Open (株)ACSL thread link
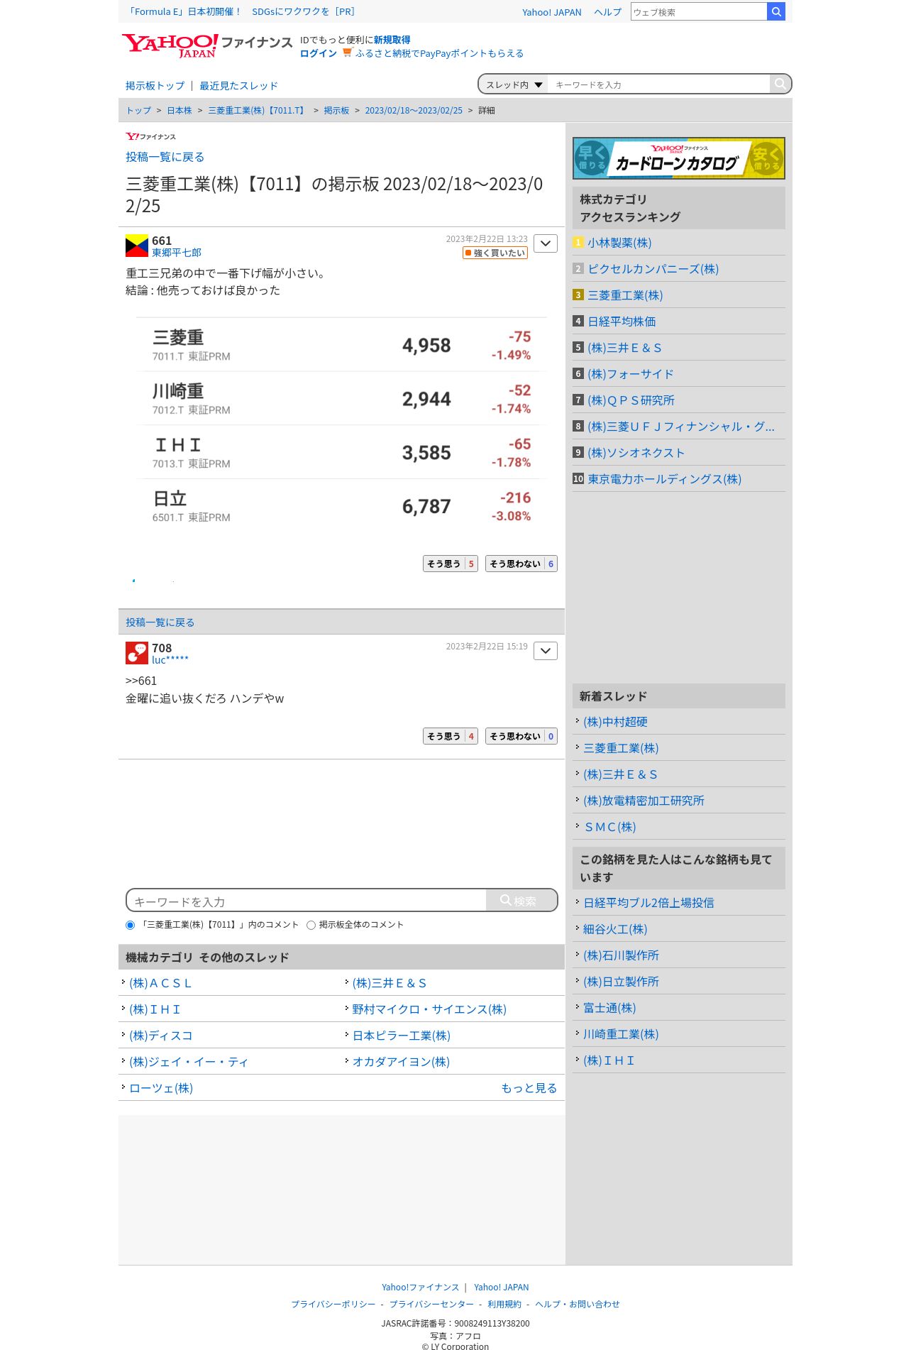The width and height of the screenshot is (911, 1350). tap(160, 983)
